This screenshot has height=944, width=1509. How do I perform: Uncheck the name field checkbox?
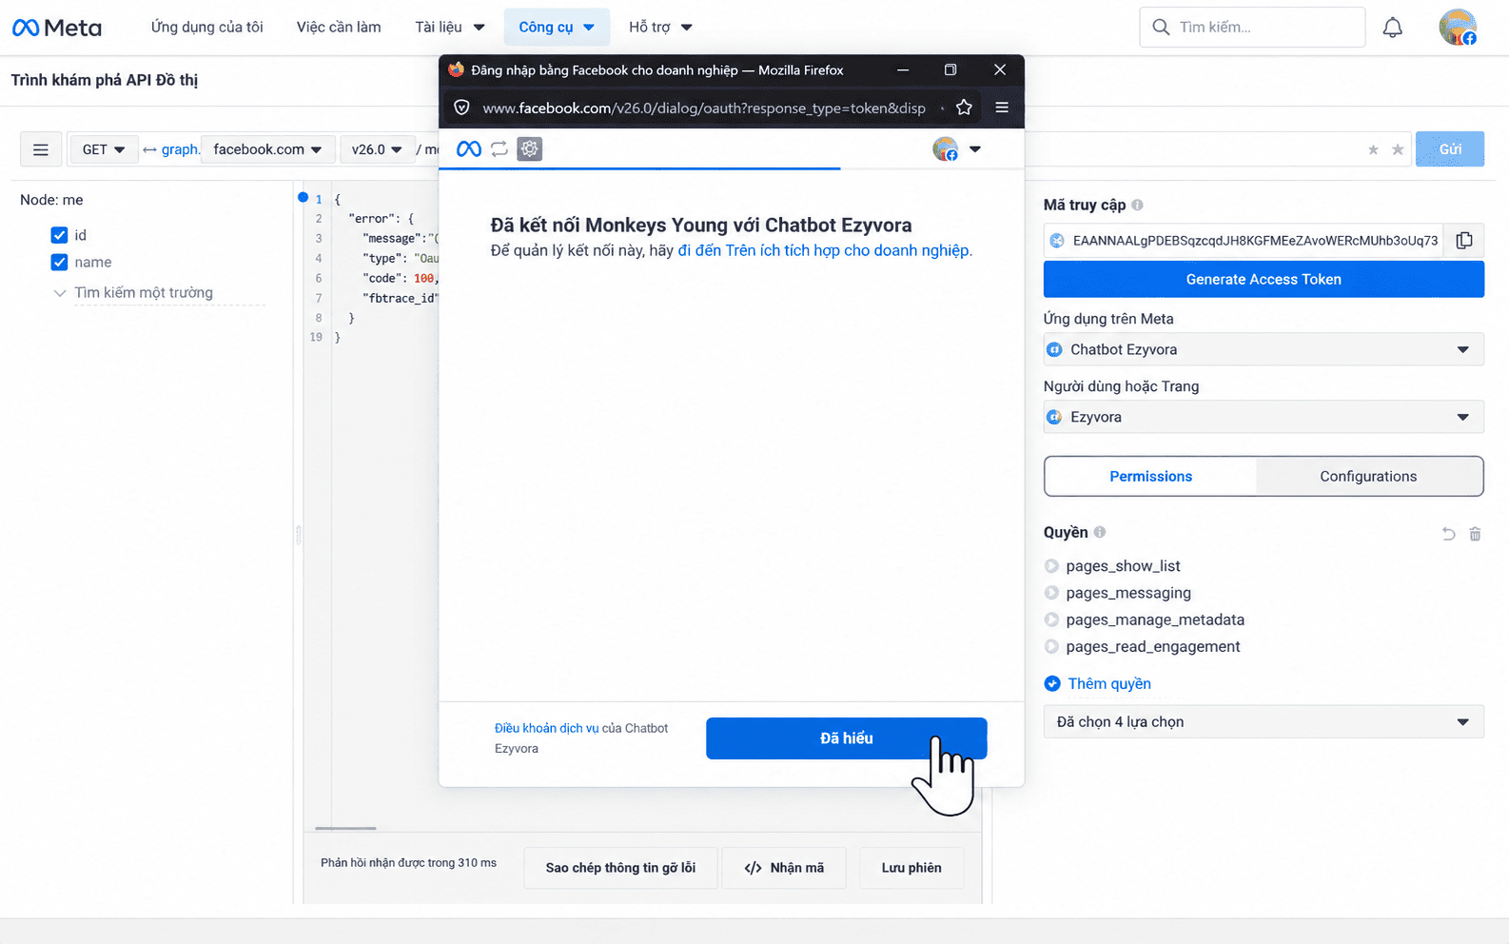point(59,262)
